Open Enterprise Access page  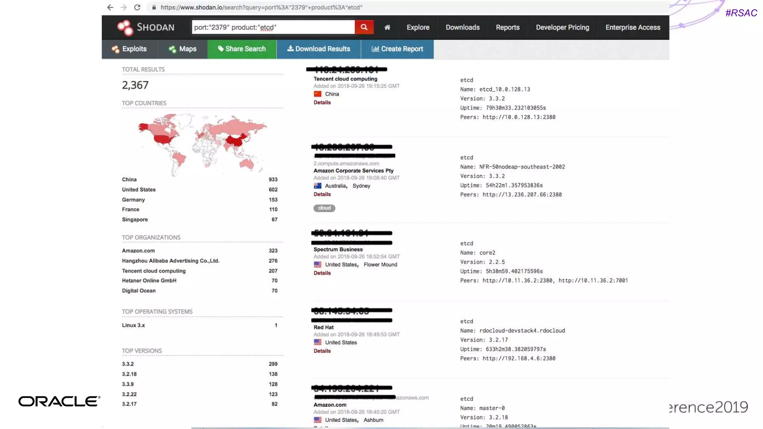point(633,28)
